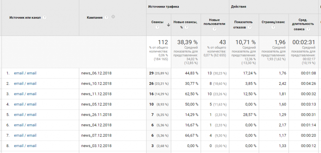
Task: Open email / email link in row 1
Action: [25, 73]
